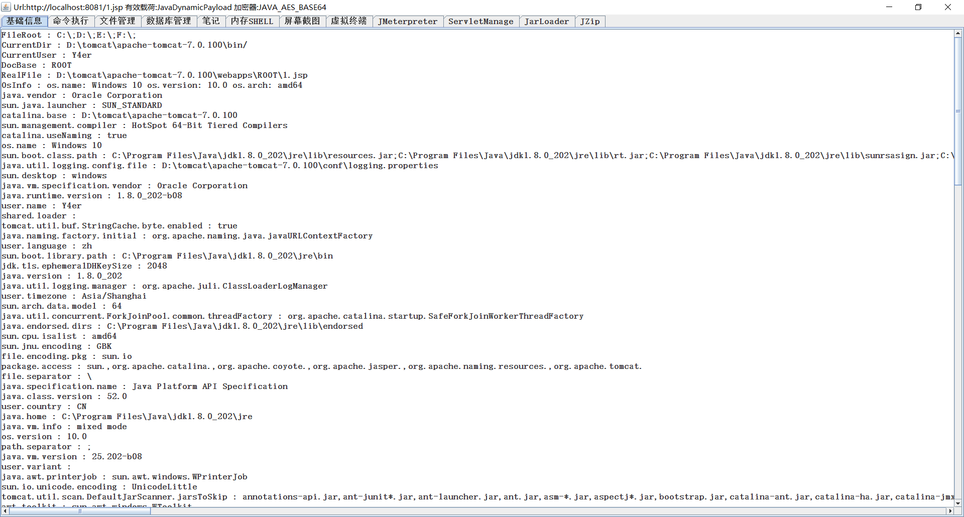
Task: Click the horizontal scrollbar left arrow
Action: pos(5,511)
